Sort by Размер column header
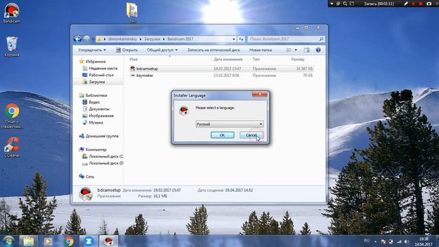The height and width of the screenshot is (247, 439). [x=298, y=59]
